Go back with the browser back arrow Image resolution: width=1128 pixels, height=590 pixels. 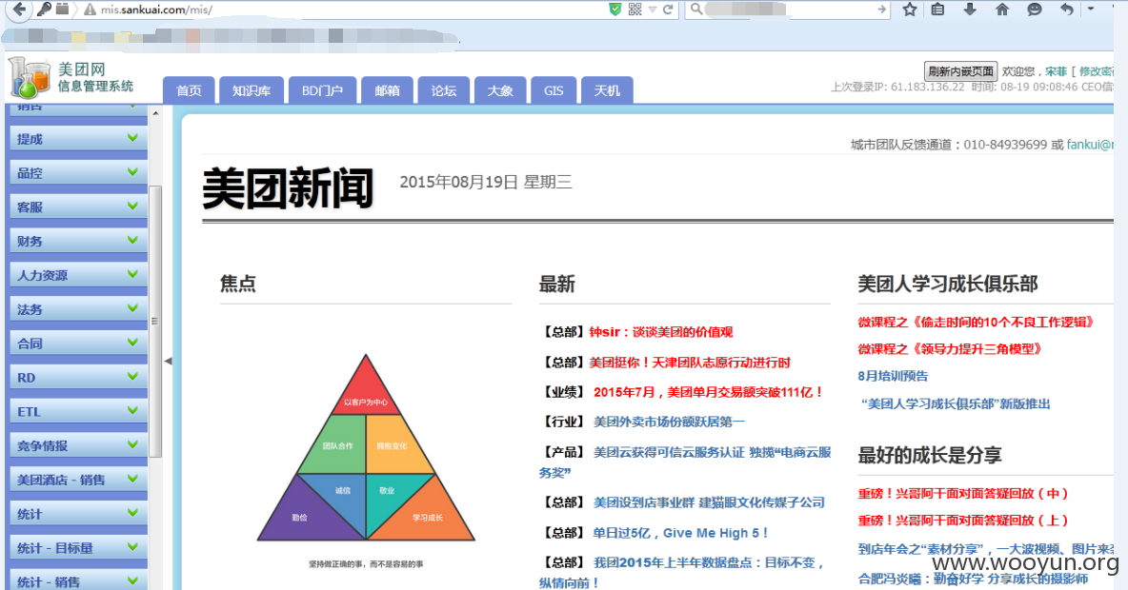19,10
